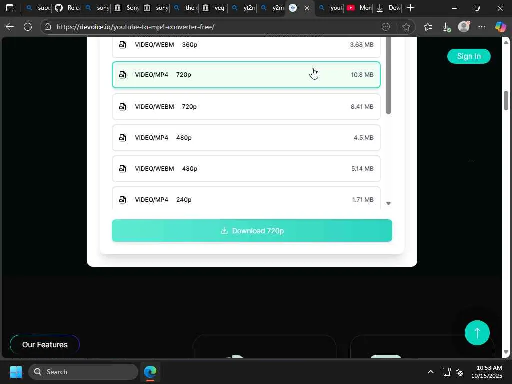The width and height of the screenshot is (512, 384).
Task: Switch to the 'veg-' archive tab
Action: click(x=214, y=8)
